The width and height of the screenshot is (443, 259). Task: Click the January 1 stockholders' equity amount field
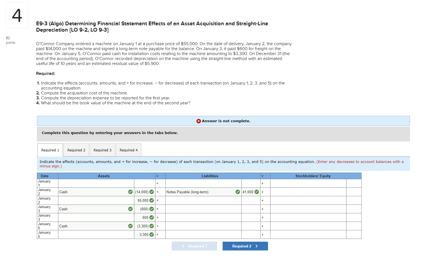point(354,183)
